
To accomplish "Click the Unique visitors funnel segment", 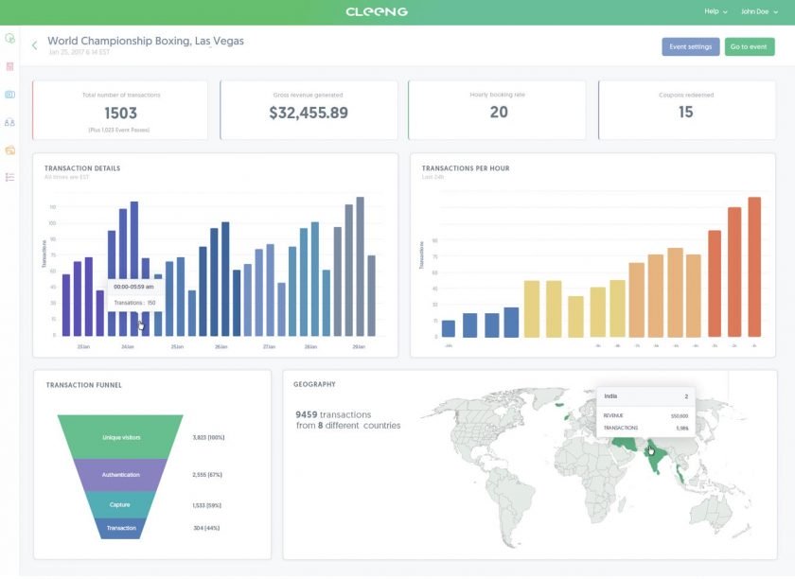I will (121, 437).
